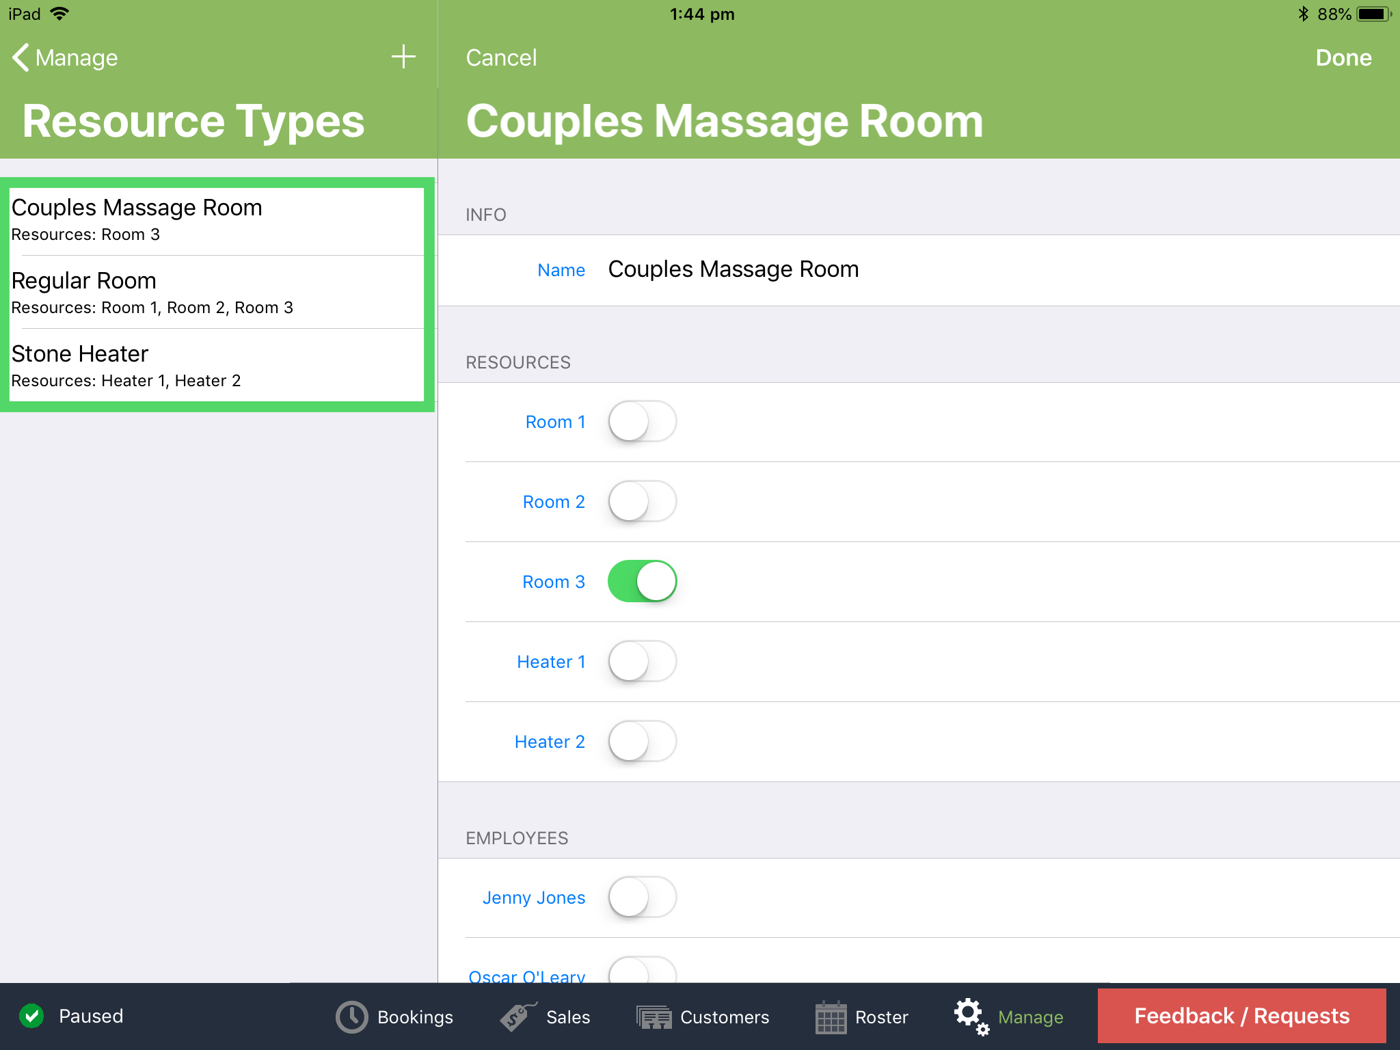Open Feedback / Requests button

pyautogui.click(x=1241, y=1016)
